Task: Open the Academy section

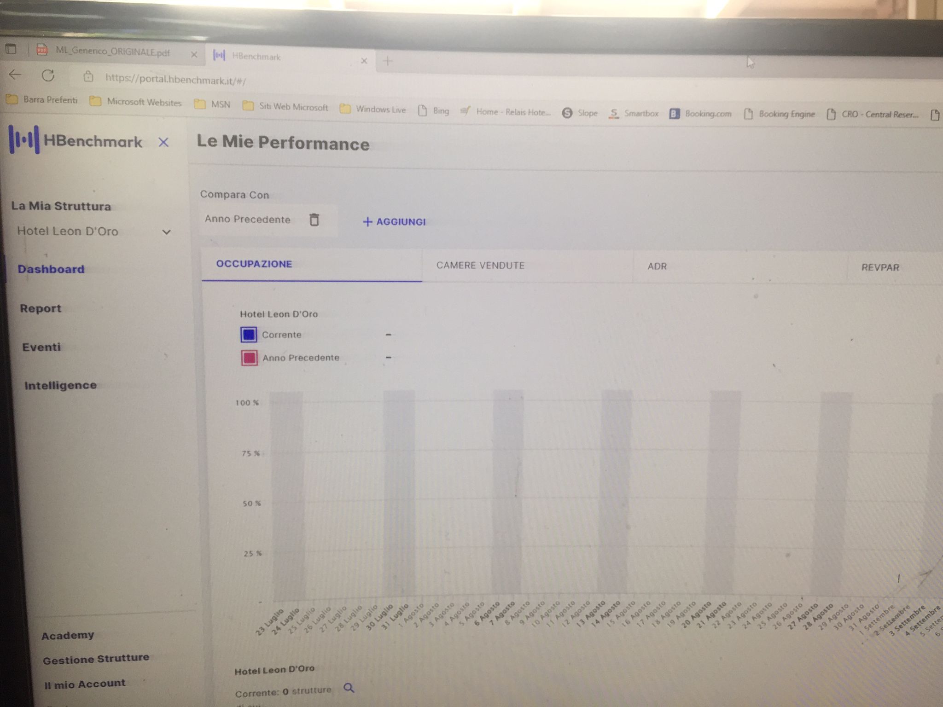Action: (x=68, y=636)
